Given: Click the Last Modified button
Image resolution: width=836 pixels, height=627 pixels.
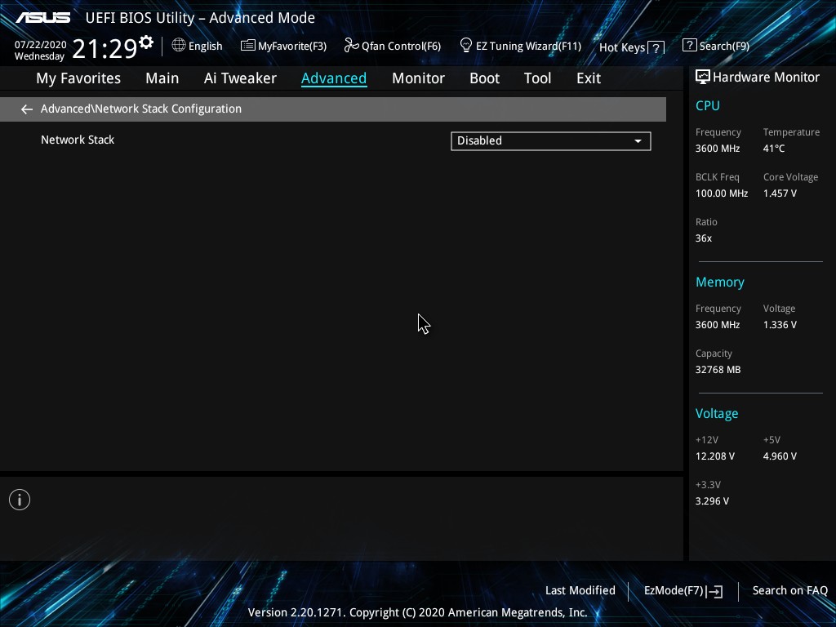Looking at the screenshot, I should tap(580, 591).
